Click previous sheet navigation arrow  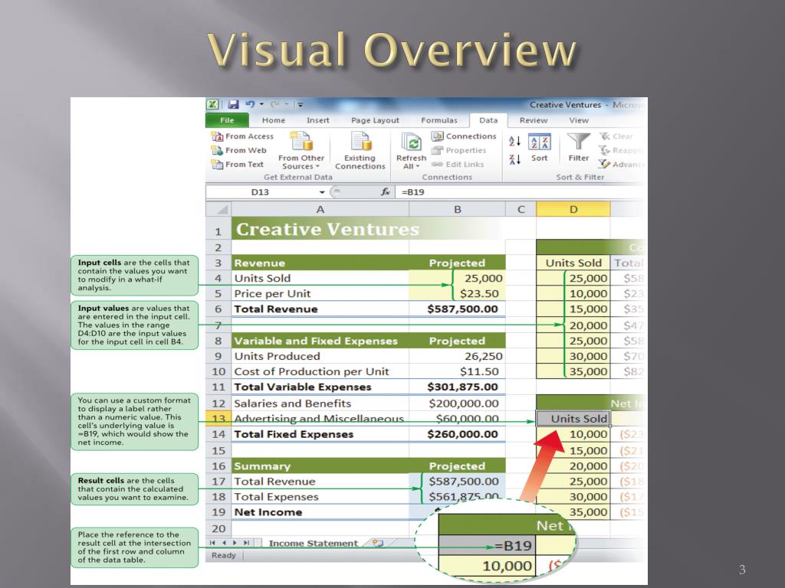coord(224,543)
